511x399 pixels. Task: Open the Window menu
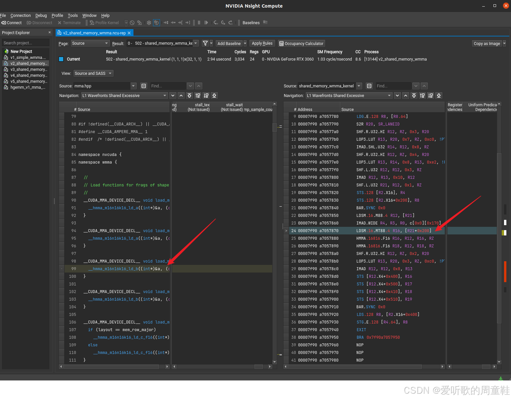coord(89,16)
